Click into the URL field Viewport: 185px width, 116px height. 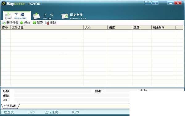pyautogui.click(x=72, y=100)
